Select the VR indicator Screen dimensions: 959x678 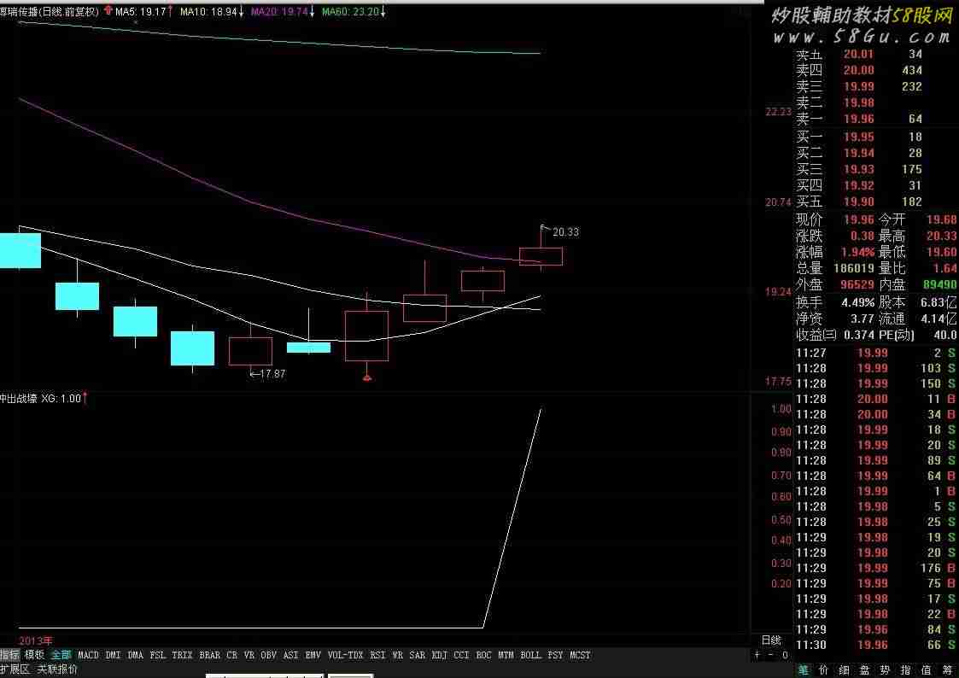(249, 655)
